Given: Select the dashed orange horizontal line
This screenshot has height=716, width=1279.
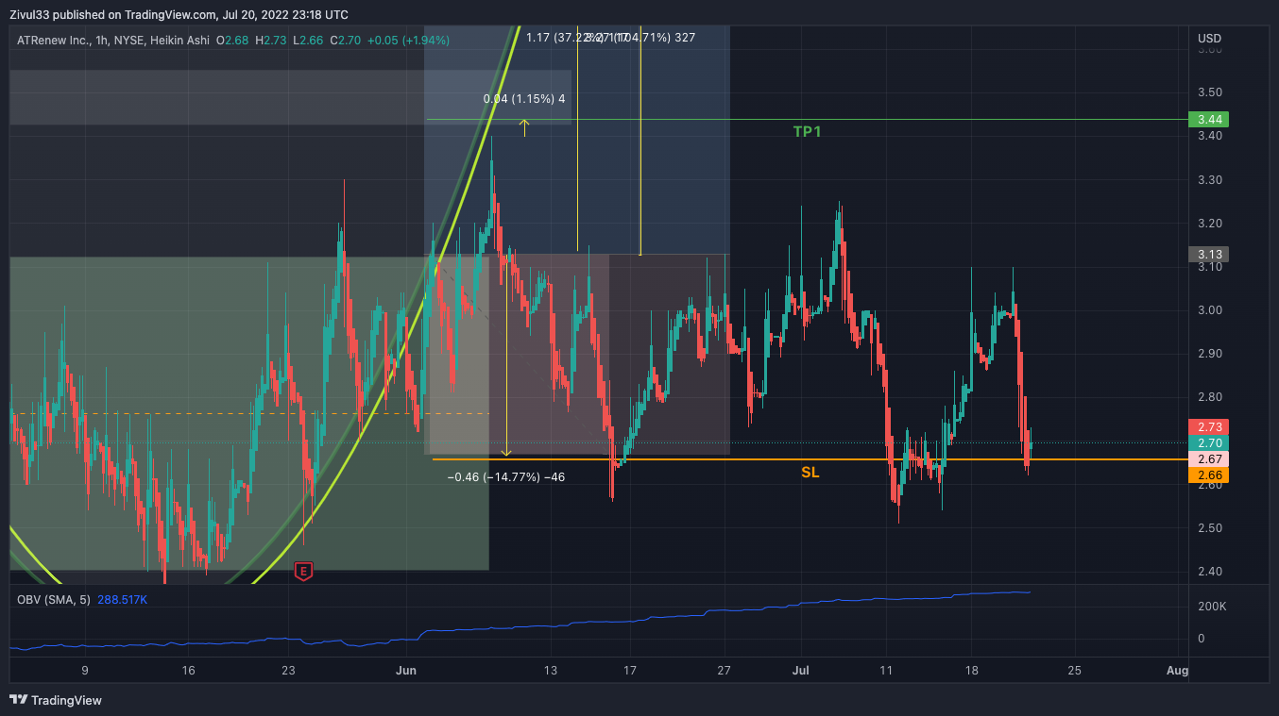Looking at the screenshot, I should [249, 413].
